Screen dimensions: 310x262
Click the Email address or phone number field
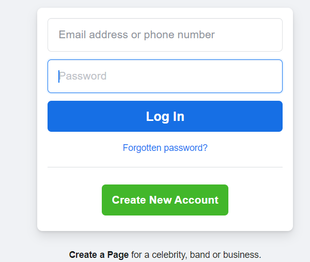(x=165, y=35)
